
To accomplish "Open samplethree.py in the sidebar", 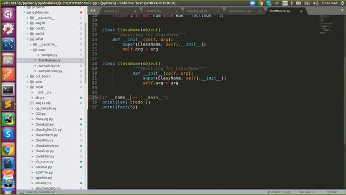I will pos(50,71).
